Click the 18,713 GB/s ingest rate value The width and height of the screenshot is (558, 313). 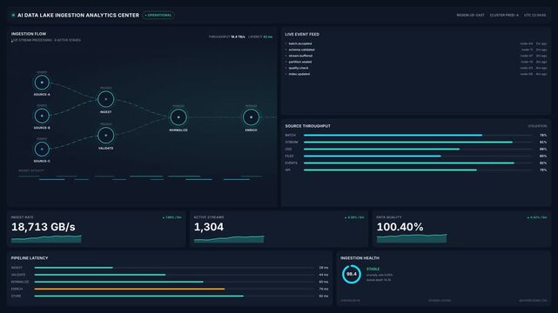[x=43, y=227]
